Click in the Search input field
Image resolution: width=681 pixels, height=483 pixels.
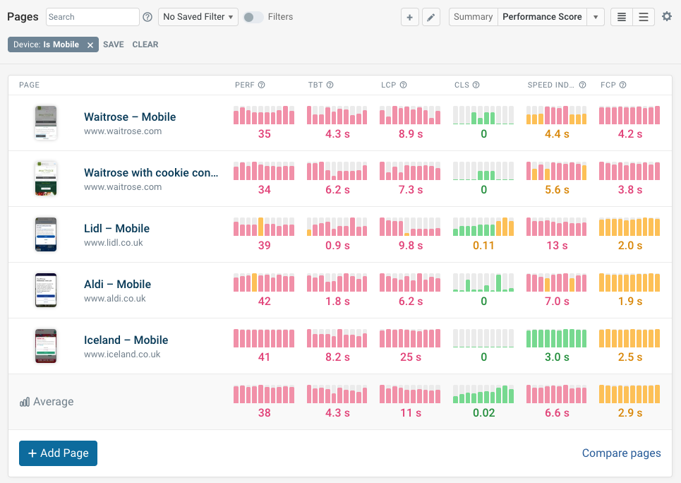tap(92, 17)
